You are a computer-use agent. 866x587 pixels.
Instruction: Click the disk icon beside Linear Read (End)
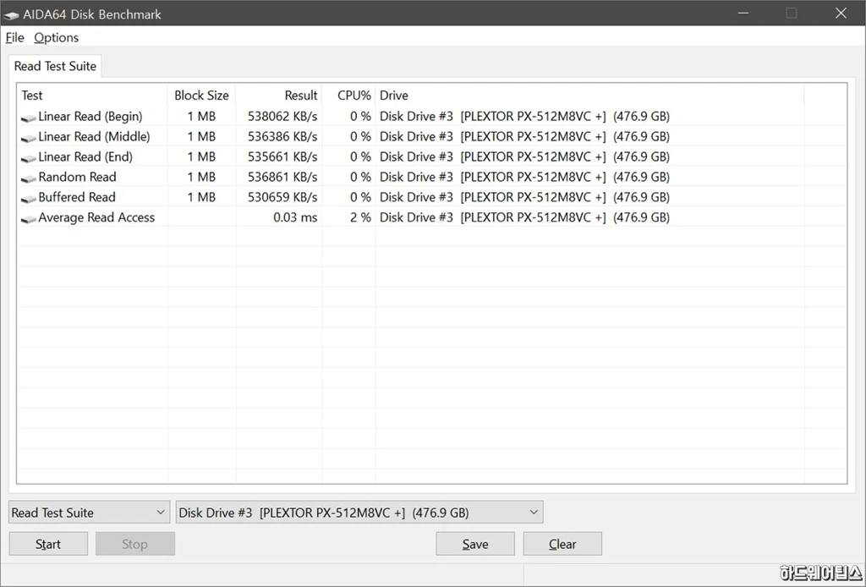click(28, 158)
